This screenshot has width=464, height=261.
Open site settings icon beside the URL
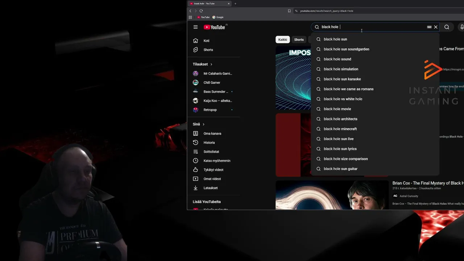tap(296, 11)
